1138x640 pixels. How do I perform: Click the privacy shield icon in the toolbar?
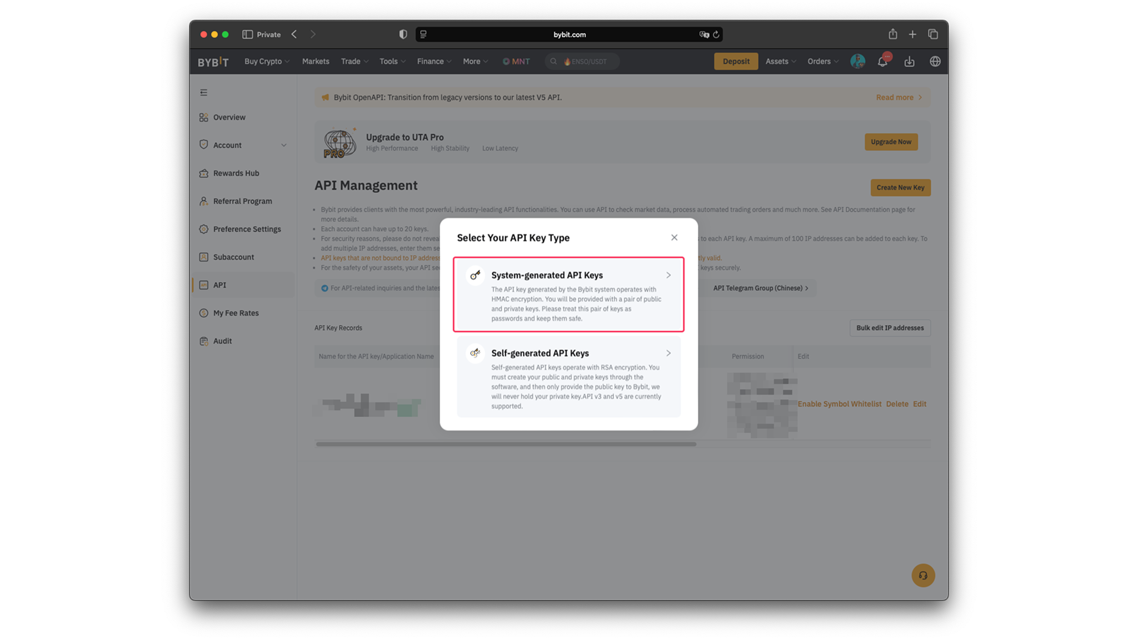click(403, 34)
